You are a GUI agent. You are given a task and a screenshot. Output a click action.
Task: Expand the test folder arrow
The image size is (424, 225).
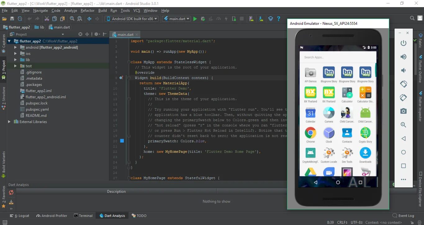[15, 66]
